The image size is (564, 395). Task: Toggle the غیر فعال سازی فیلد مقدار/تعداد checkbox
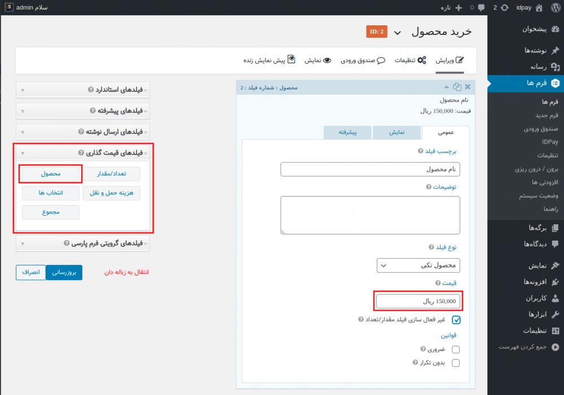(x=456, y=319)
